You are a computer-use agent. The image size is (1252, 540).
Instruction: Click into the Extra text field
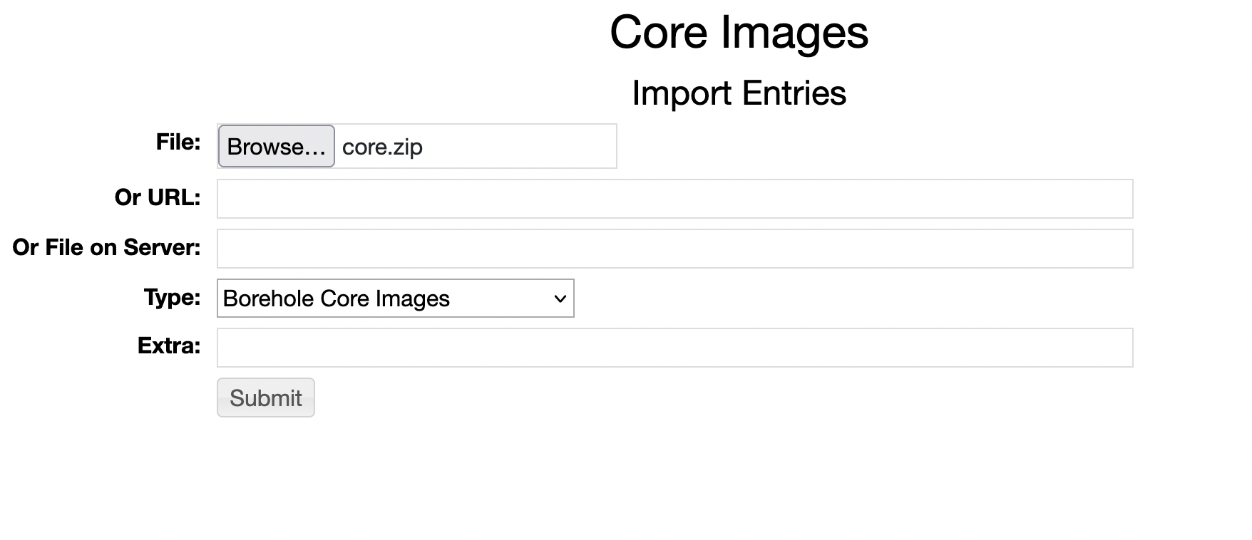pyautogui.click(x=674, y=348)
